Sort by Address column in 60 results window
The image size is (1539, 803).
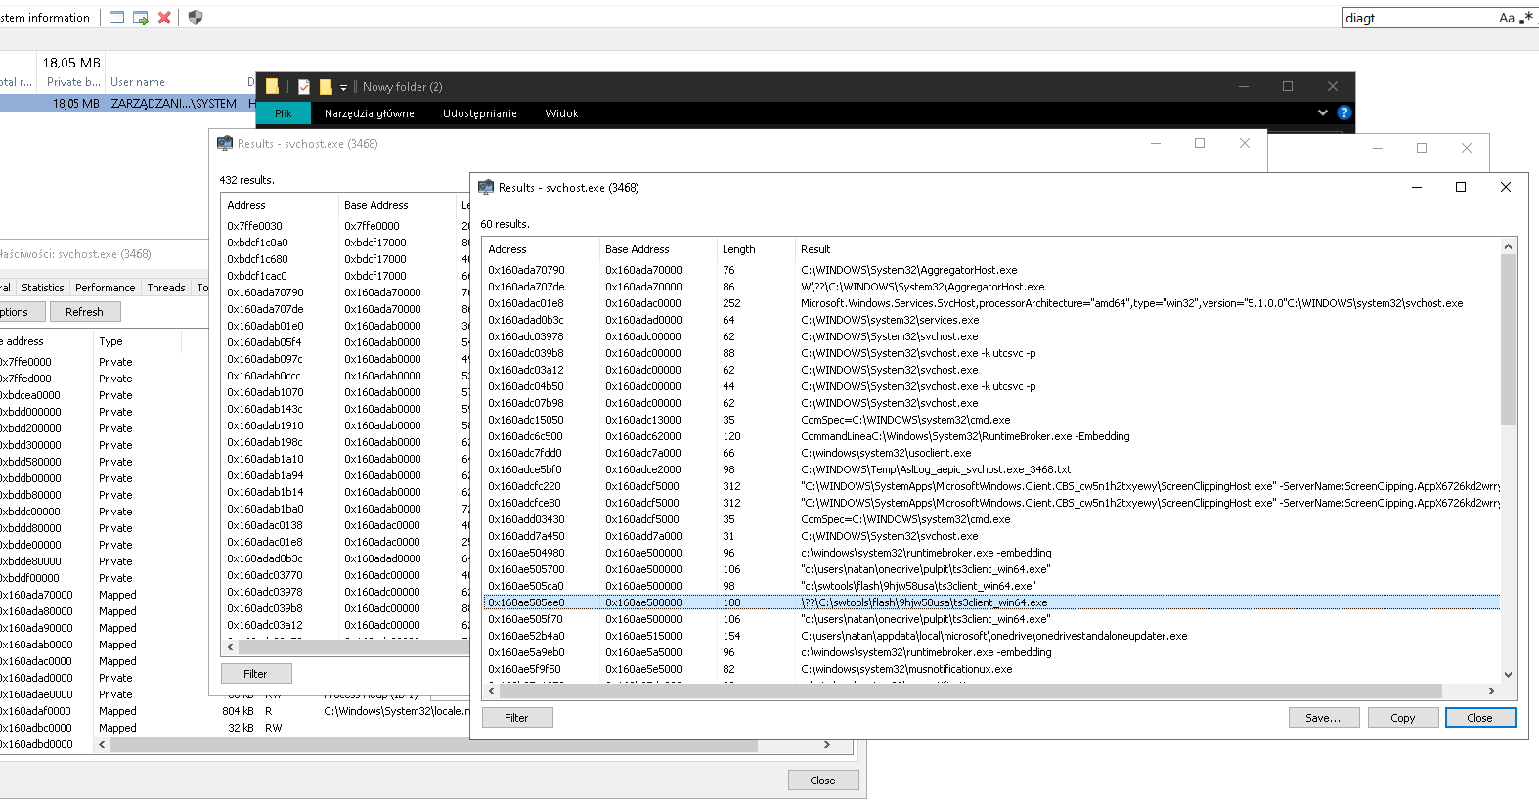point(541,249)
